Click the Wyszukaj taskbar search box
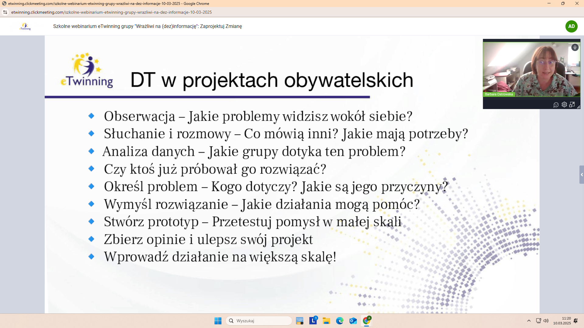Image resolution: width=584 pixels, height=328 pixels. point(259,321)
